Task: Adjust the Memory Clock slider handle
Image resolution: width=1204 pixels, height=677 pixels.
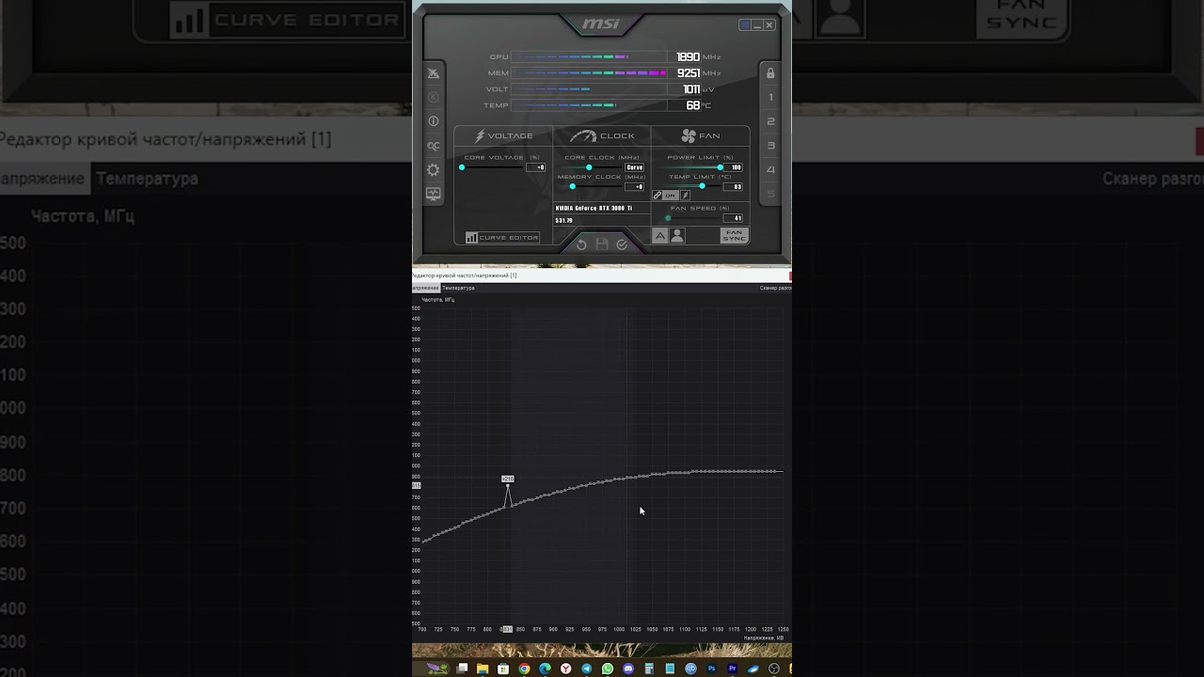Action: 572,186
